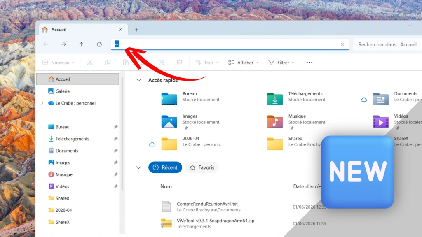Click the navigation pane scrollbar
This screenshot has width=422, height=237.
coord(122,134)
